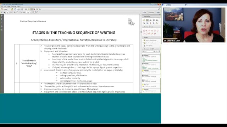Screen dimensions: 227x127
Task: Click the camera icon in Video panel header
Action: (x=186, y=5)
